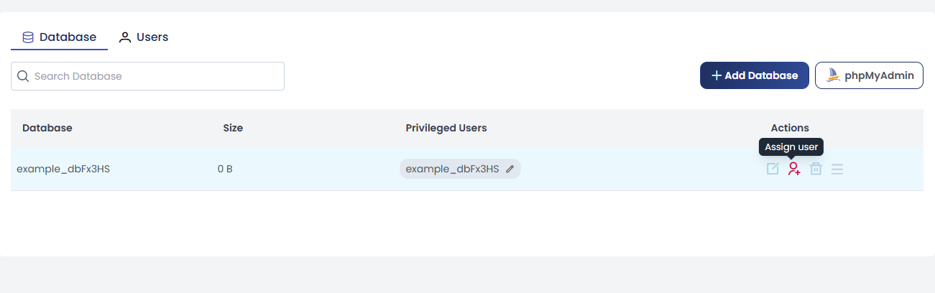Click the database cylinder icon on the Database tab
Viewport: 935px width, 293px height.
coord(28,37)
